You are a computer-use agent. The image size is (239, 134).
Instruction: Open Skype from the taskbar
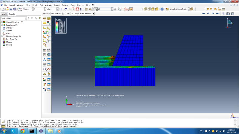click(x=13, y=131)
